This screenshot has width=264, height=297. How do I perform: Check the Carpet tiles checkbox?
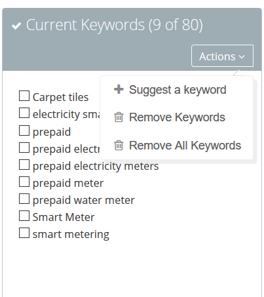tap(24, 96)
